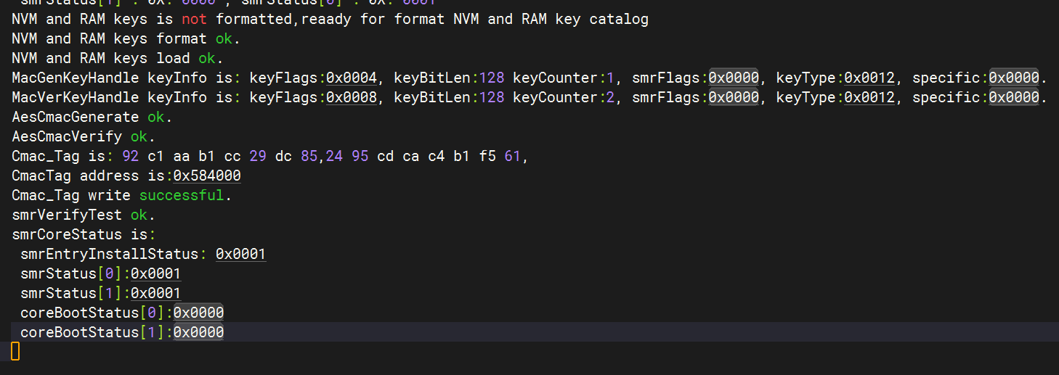
Task: Click the smrEntryInstallStatus value 0x0001
Action: point(241,254)
